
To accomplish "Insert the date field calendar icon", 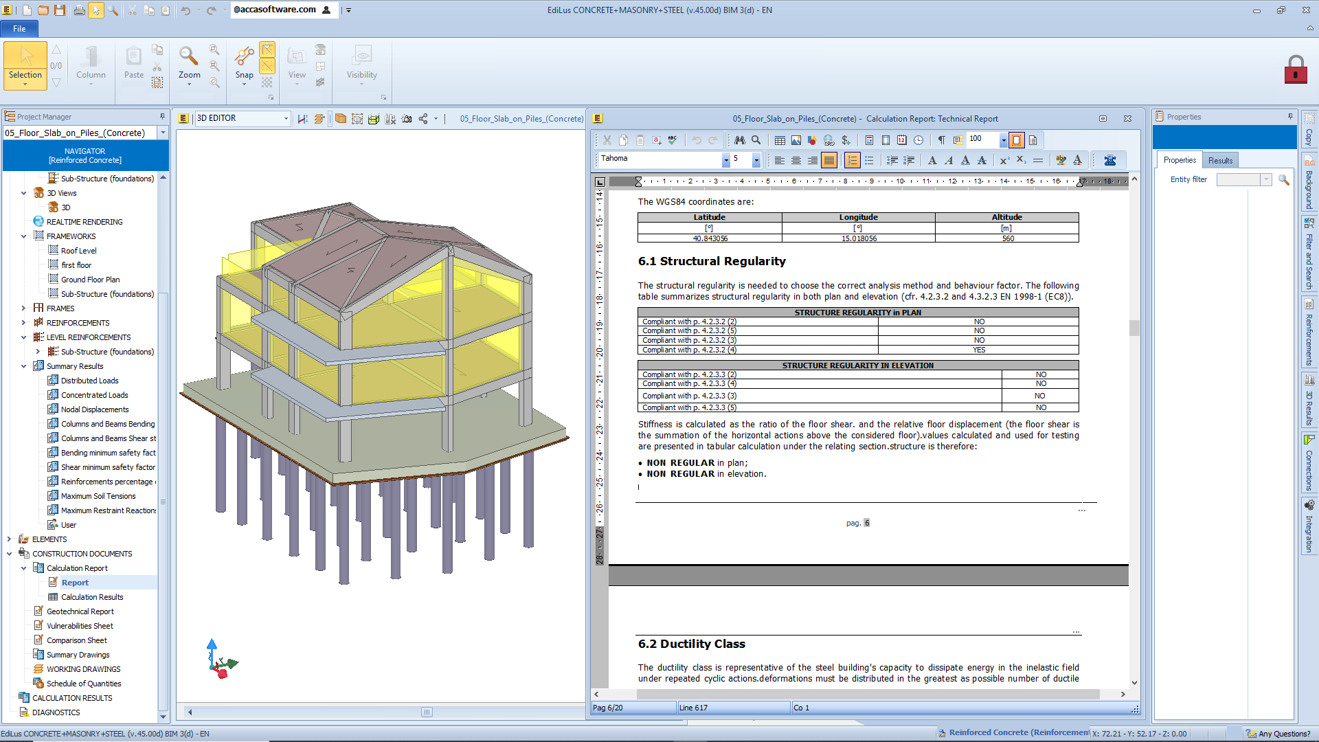I will [901, 140].
